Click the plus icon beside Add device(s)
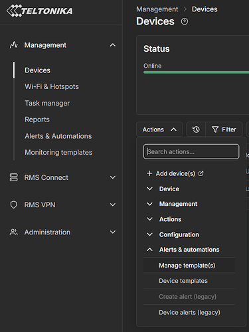249x332 pixels. coord(149,173)
